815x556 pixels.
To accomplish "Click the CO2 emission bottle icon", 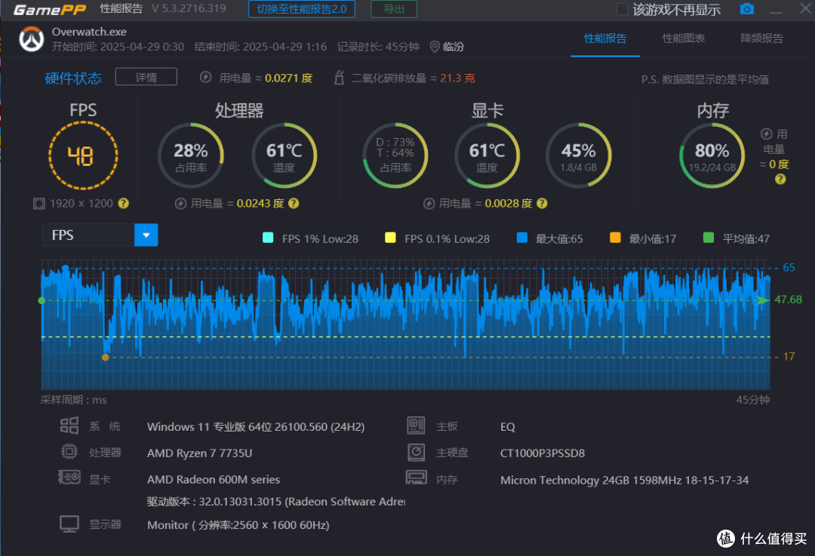I will tap(339, 78).
